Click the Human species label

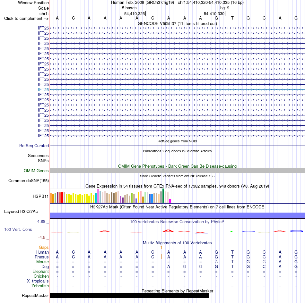coord(42,252)
